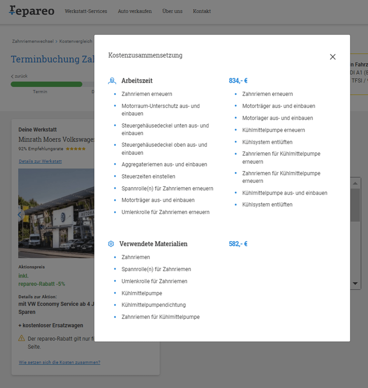
Task: Click 'Minrath Moers Volkswagen' workshop name
Action: coord(56,139)
